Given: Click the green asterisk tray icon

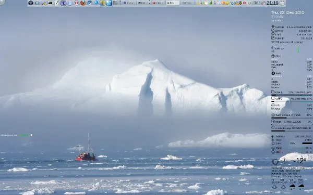Looking at the screenshot, I should click(240, 3).
